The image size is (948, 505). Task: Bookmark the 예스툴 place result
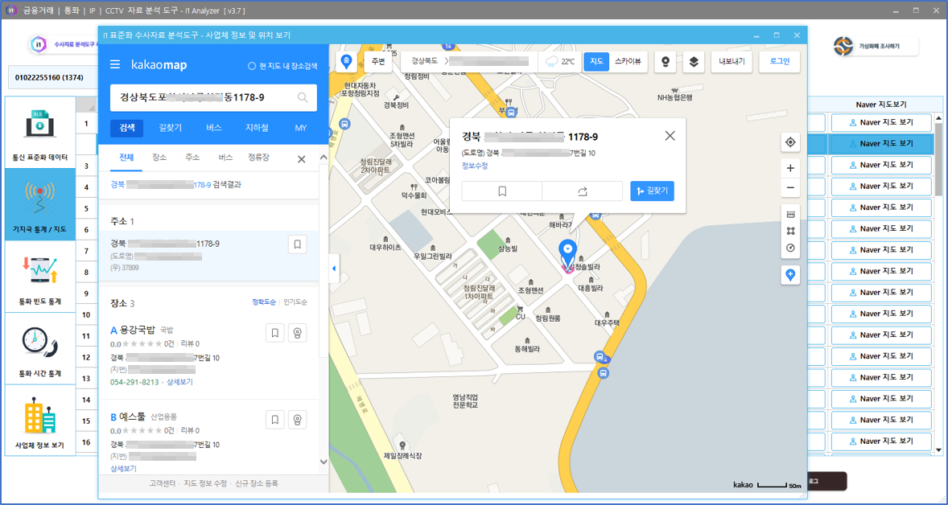coord(275,420)
